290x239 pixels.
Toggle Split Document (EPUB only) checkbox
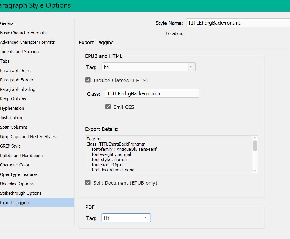(88, 182)
